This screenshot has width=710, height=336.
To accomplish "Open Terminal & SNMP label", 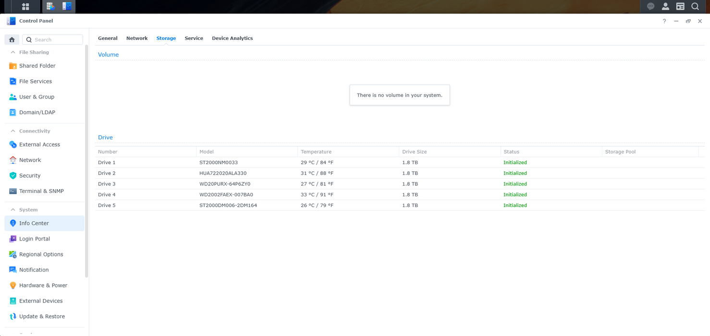I will 41,191.
